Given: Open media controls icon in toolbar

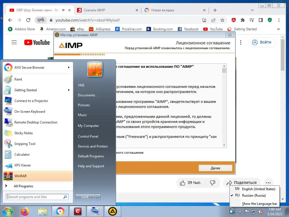Looking at the screenshot, I should click(251, 20).
